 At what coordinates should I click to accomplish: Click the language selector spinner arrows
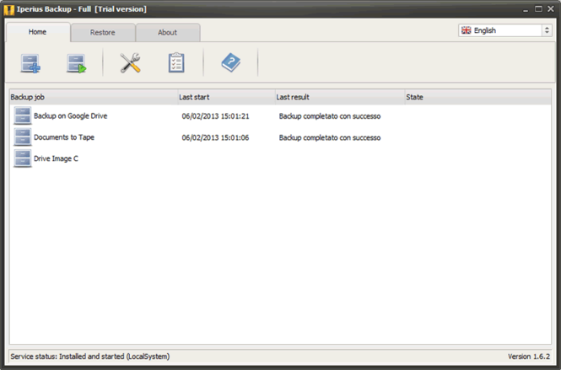(x=547, y=30)
